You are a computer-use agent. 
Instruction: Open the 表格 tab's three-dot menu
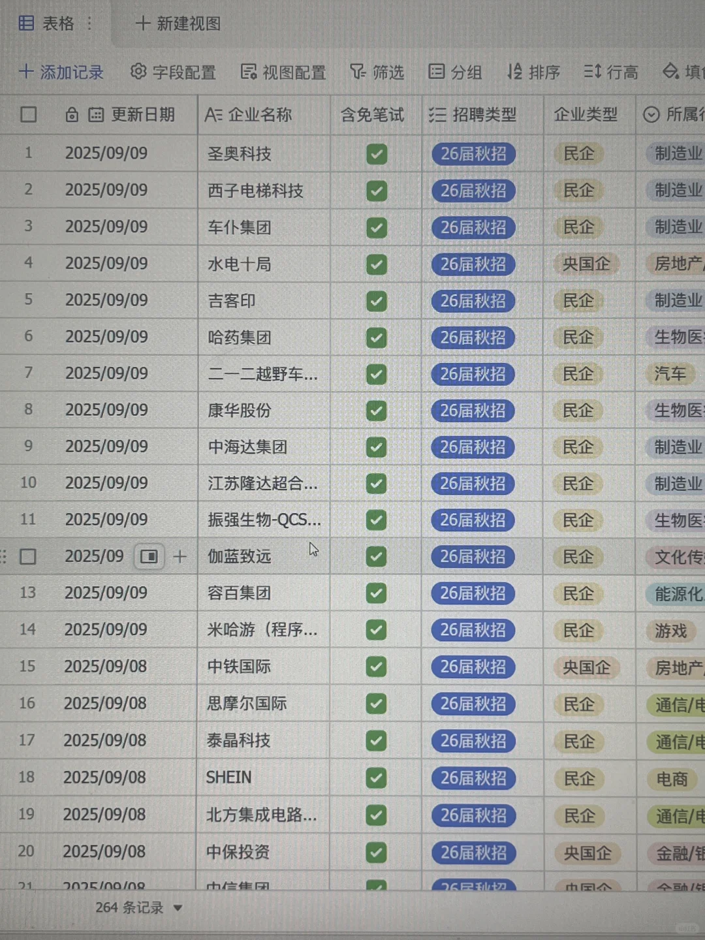click(89, 23)
